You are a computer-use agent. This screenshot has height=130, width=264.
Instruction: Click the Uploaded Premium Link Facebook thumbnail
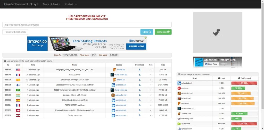pyautogui.click(x=199, y=62)
